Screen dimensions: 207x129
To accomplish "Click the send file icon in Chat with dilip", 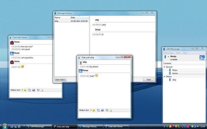I will pos(98,110).
